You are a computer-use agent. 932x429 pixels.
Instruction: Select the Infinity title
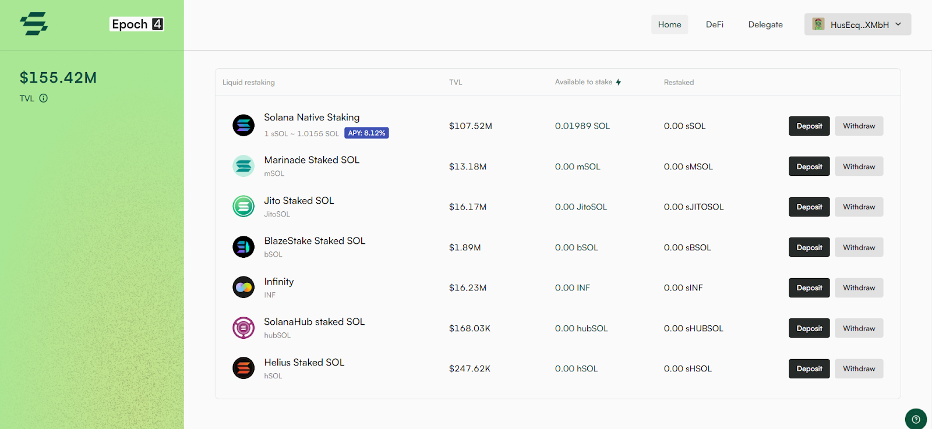(278, 282)
